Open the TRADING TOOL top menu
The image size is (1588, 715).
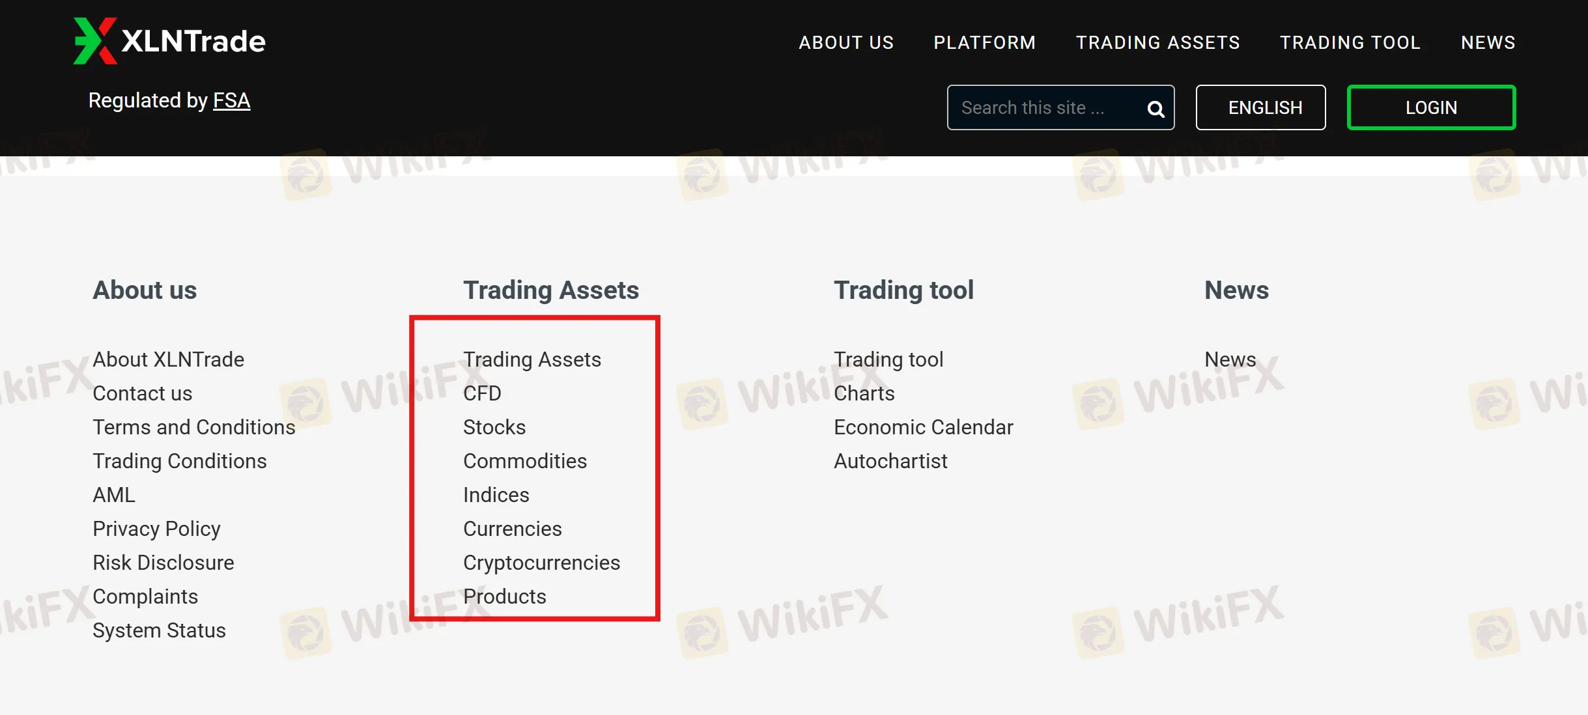1350,42
